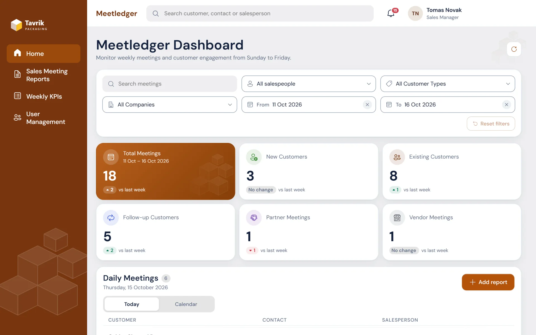
Task: Focus the Search meetings field
Action: click(x=169, y=84)
